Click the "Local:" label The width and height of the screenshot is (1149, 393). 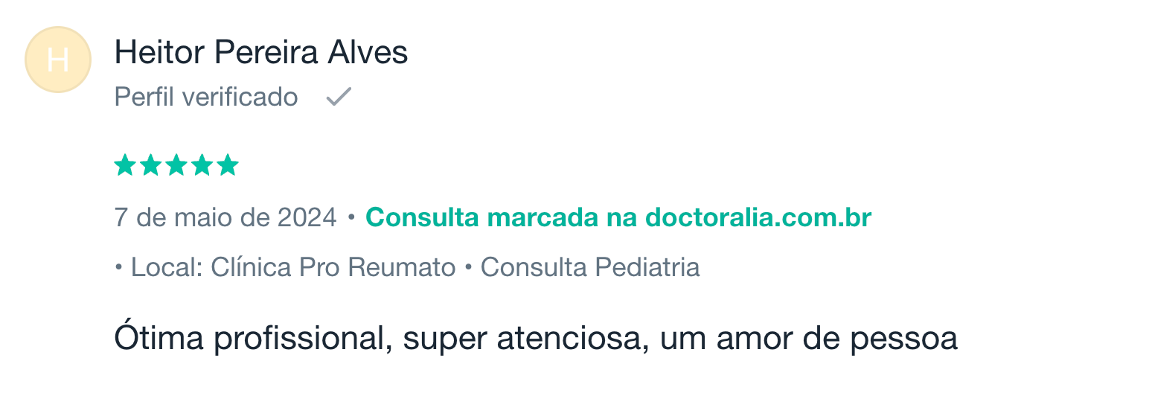coord(167,267)
